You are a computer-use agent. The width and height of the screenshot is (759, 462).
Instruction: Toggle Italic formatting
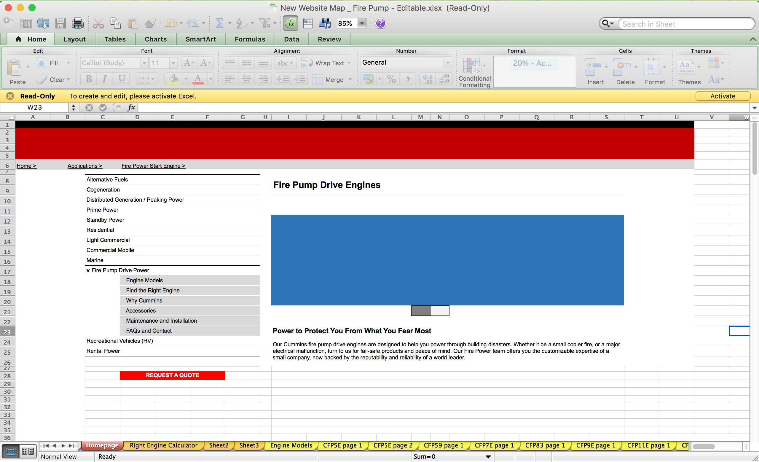coord(105,79)
